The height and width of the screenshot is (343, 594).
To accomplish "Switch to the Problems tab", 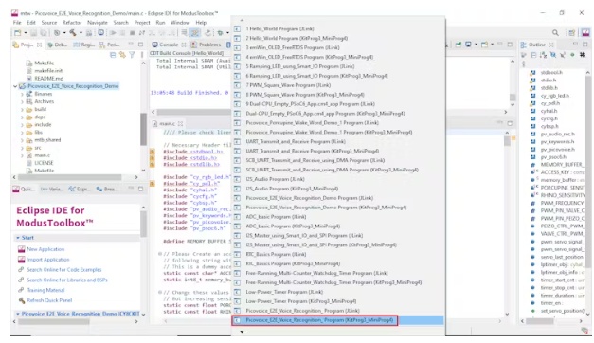I will (207, 45).
